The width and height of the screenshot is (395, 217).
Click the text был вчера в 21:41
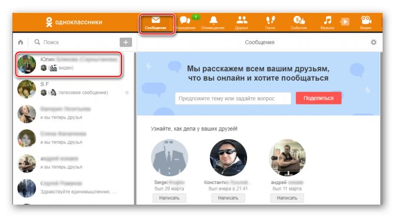(x=228, y=189)
